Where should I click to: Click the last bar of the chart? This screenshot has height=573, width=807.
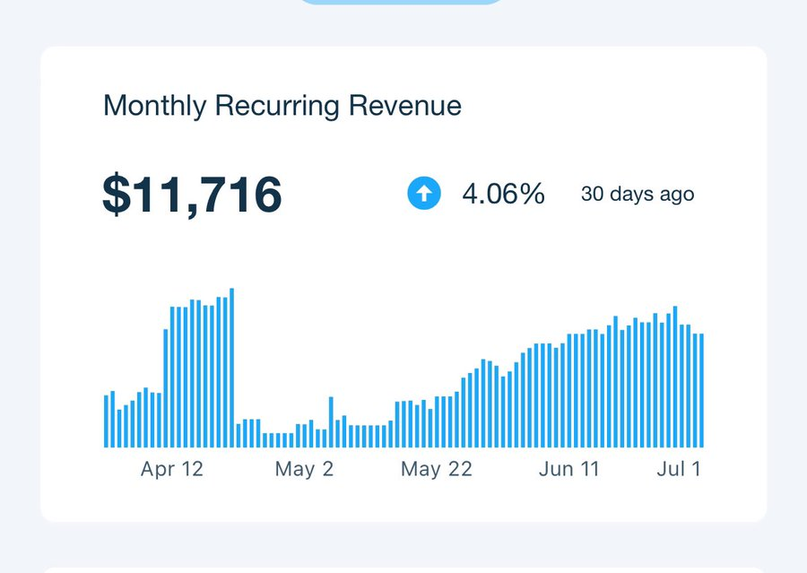(701, 390)
